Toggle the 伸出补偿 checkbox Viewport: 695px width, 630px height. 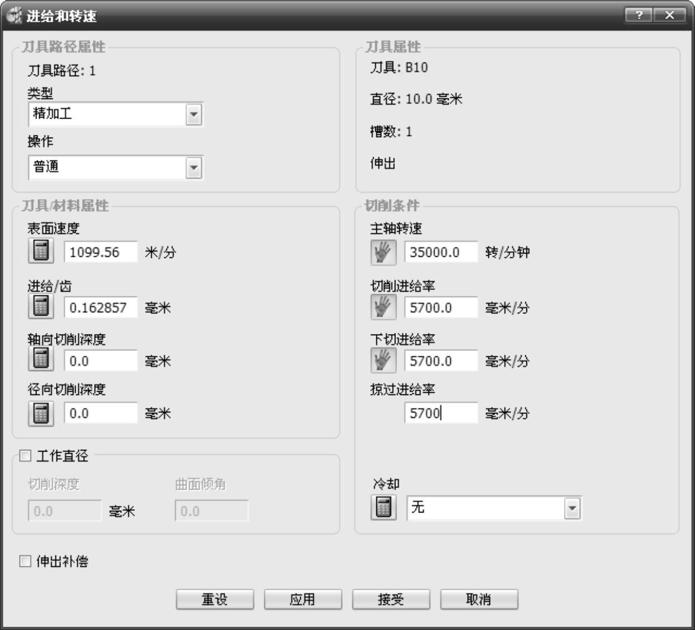pos(25,561)
